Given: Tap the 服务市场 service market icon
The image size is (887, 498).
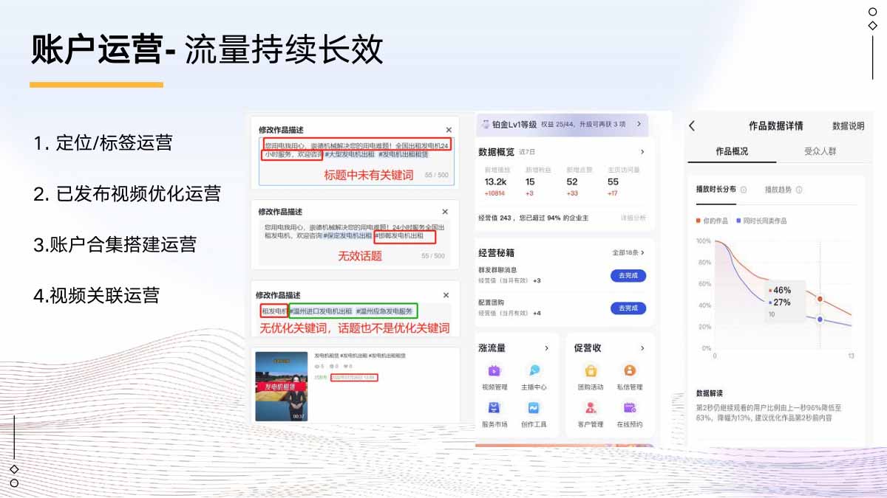Looking at the screenshot, I should point(495,409).
